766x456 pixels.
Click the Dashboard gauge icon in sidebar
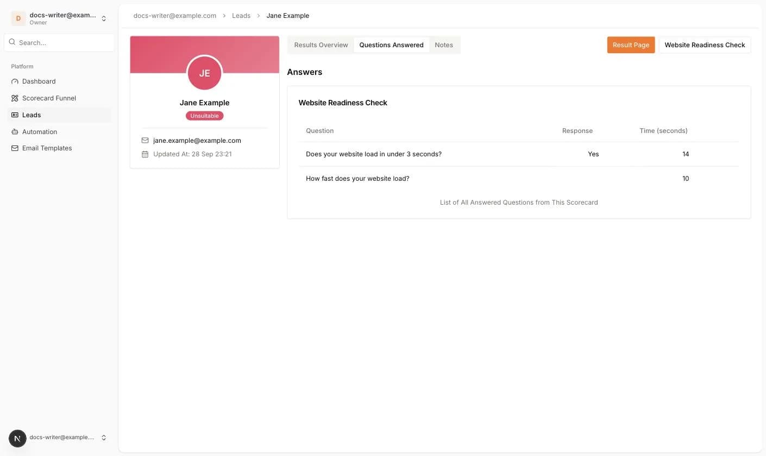pyautogui.click(x=15, y=81)
